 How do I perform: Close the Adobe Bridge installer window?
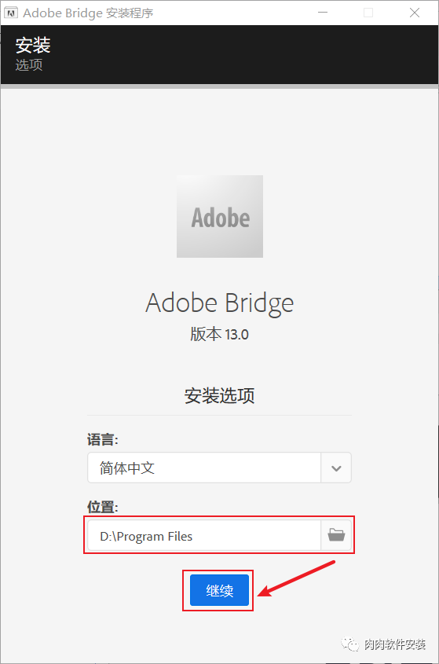(415, 13)
